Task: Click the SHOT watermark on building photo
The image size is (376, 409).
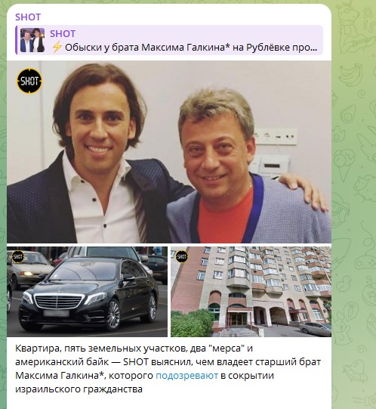Action: 182,256
